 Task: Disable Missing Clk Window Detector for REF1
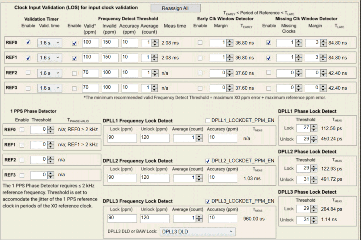pos(269,57)
